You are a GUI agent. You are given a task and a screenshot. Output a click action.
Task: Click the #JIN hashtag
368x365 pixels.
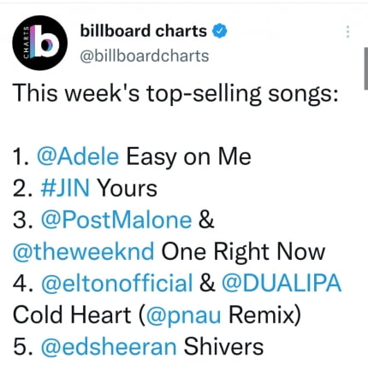(65, 188)
